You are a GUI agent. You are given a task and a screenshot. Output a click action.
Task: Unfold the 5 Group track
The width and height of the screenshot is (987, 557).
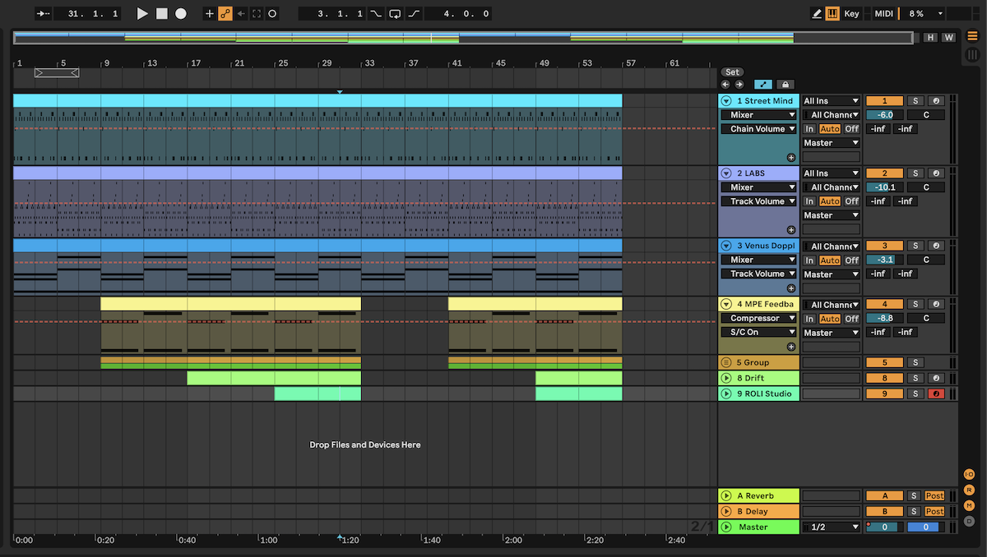click(x=726, y=362)
